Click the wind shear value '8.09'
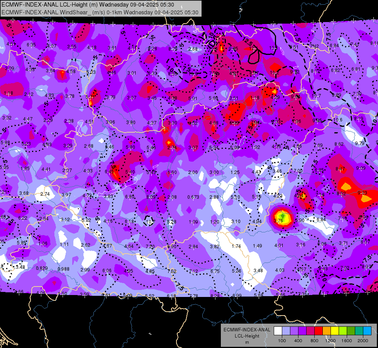 point(151,197)
